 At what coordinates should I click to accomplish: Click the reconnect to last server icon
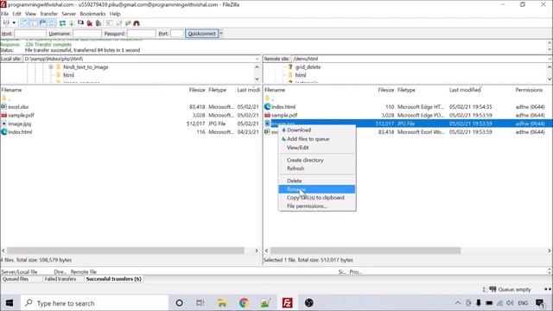point(99,23)
